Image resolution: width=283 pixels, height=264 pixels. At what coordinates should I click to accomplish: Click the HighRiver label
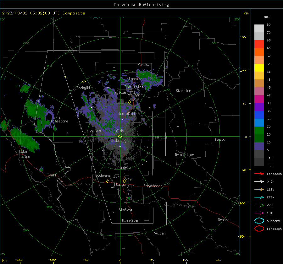(x=130, y=220)
